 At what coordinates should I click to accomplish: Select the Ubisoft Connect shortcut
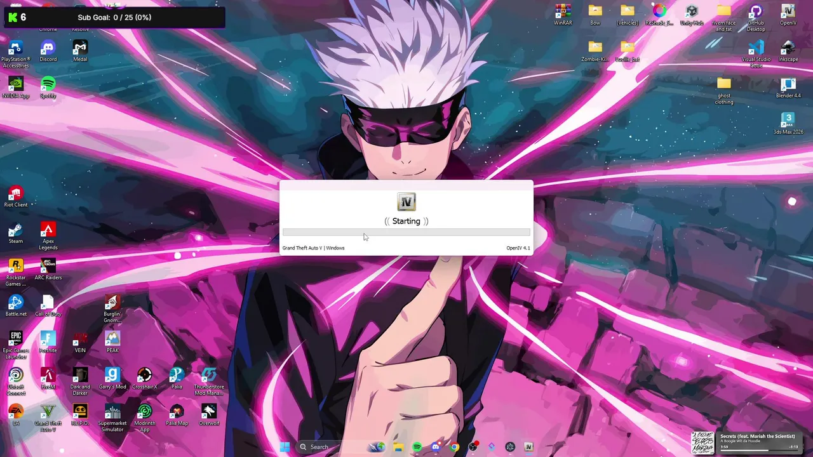(16, 382)
